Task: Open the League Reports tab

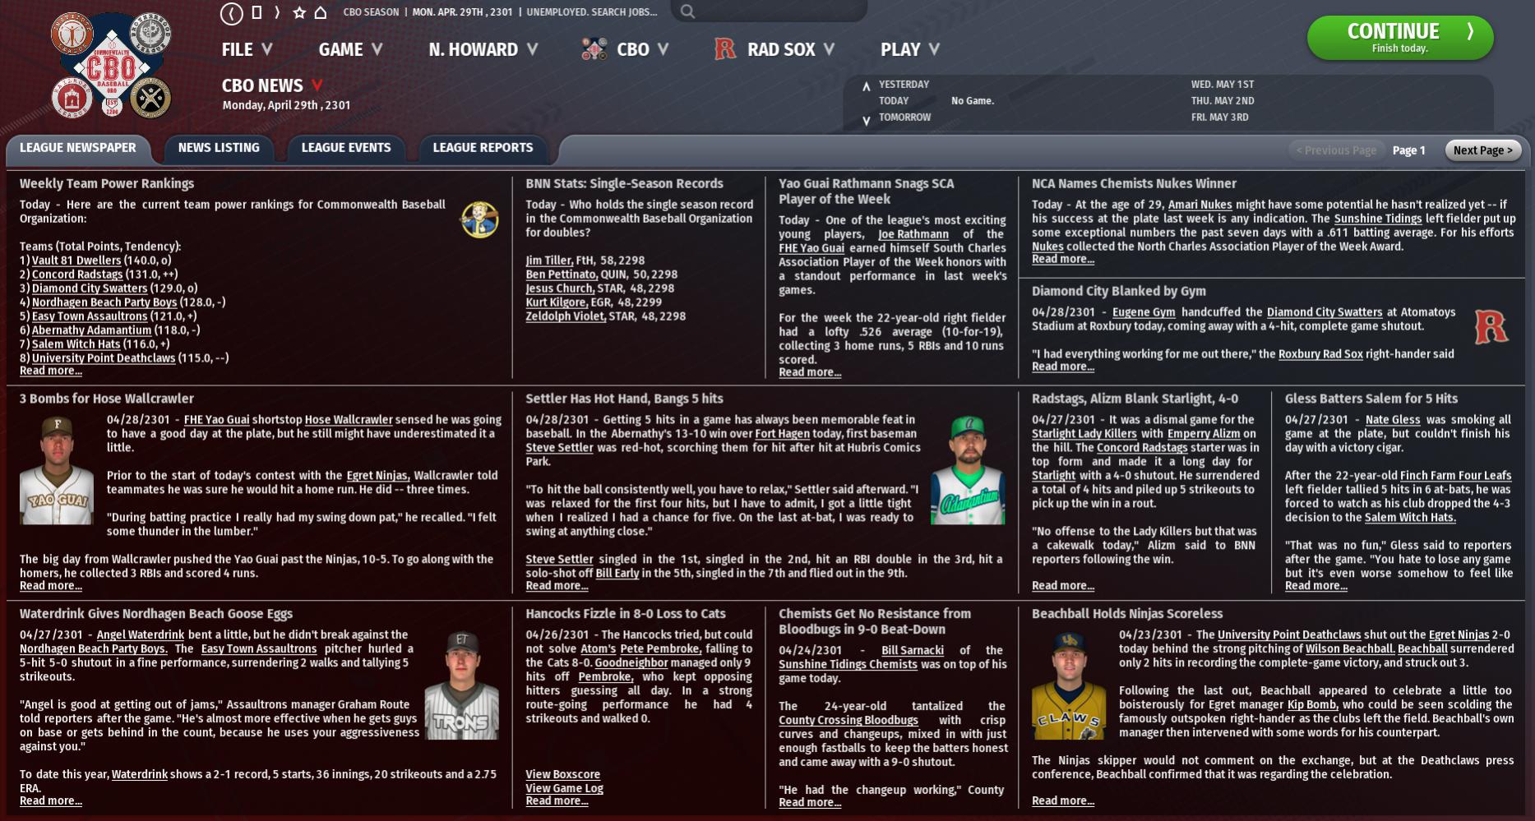Action: pos(483,148)
